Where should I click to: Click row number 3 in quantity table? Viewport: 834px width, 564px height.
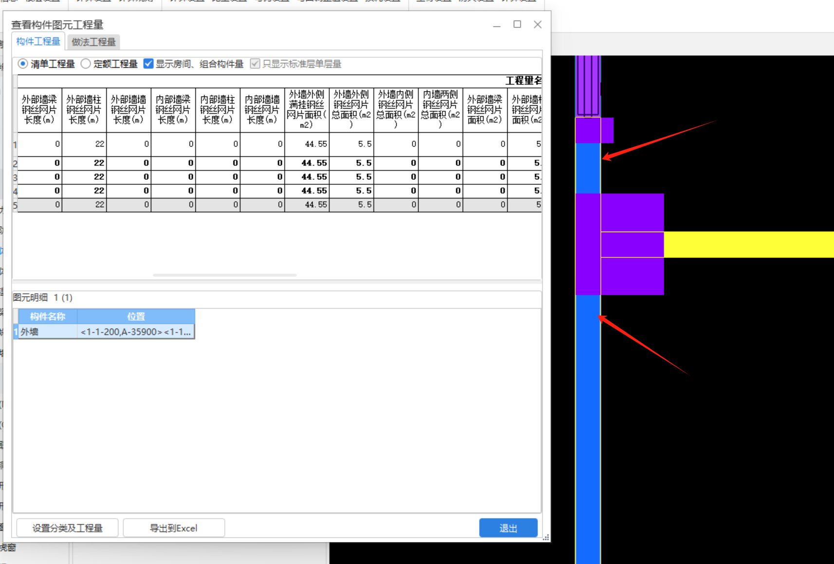pos(15,178)
